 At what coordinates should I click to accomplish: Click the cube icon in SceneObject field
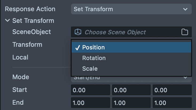[78, 32]
